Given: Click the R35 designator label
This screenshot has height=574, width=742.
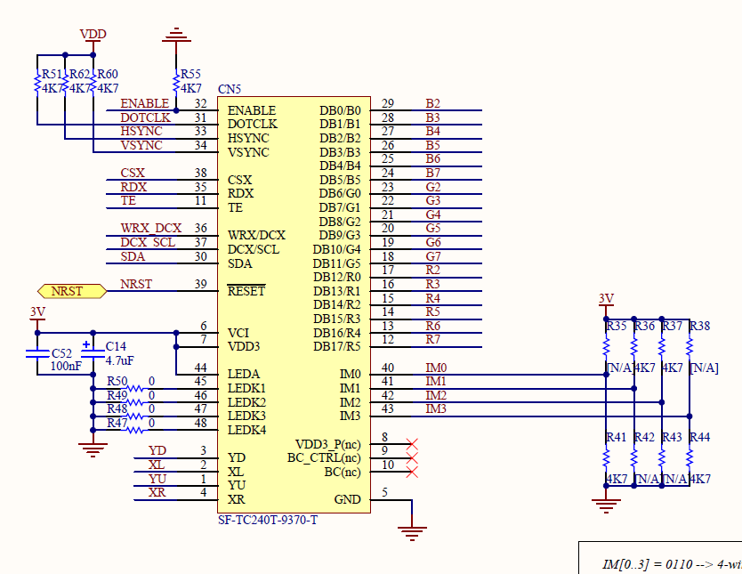Looking at the screenshot, I should (617, 326).
